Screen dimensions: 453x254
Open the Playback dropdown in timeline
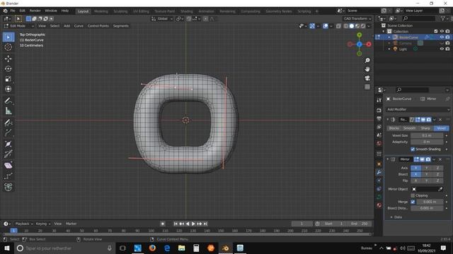pos(23,224)
